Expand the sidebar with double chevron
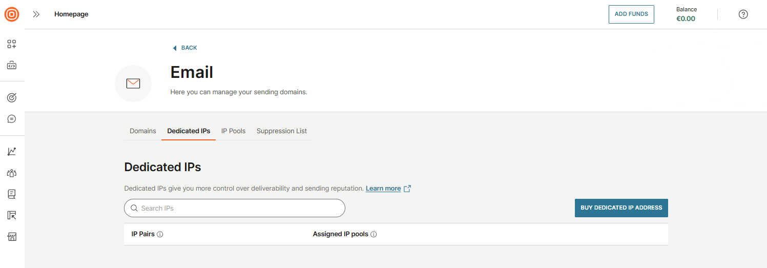Image resolution: width=767 pixels, height=268 pixels. click(x=36, y=14)
